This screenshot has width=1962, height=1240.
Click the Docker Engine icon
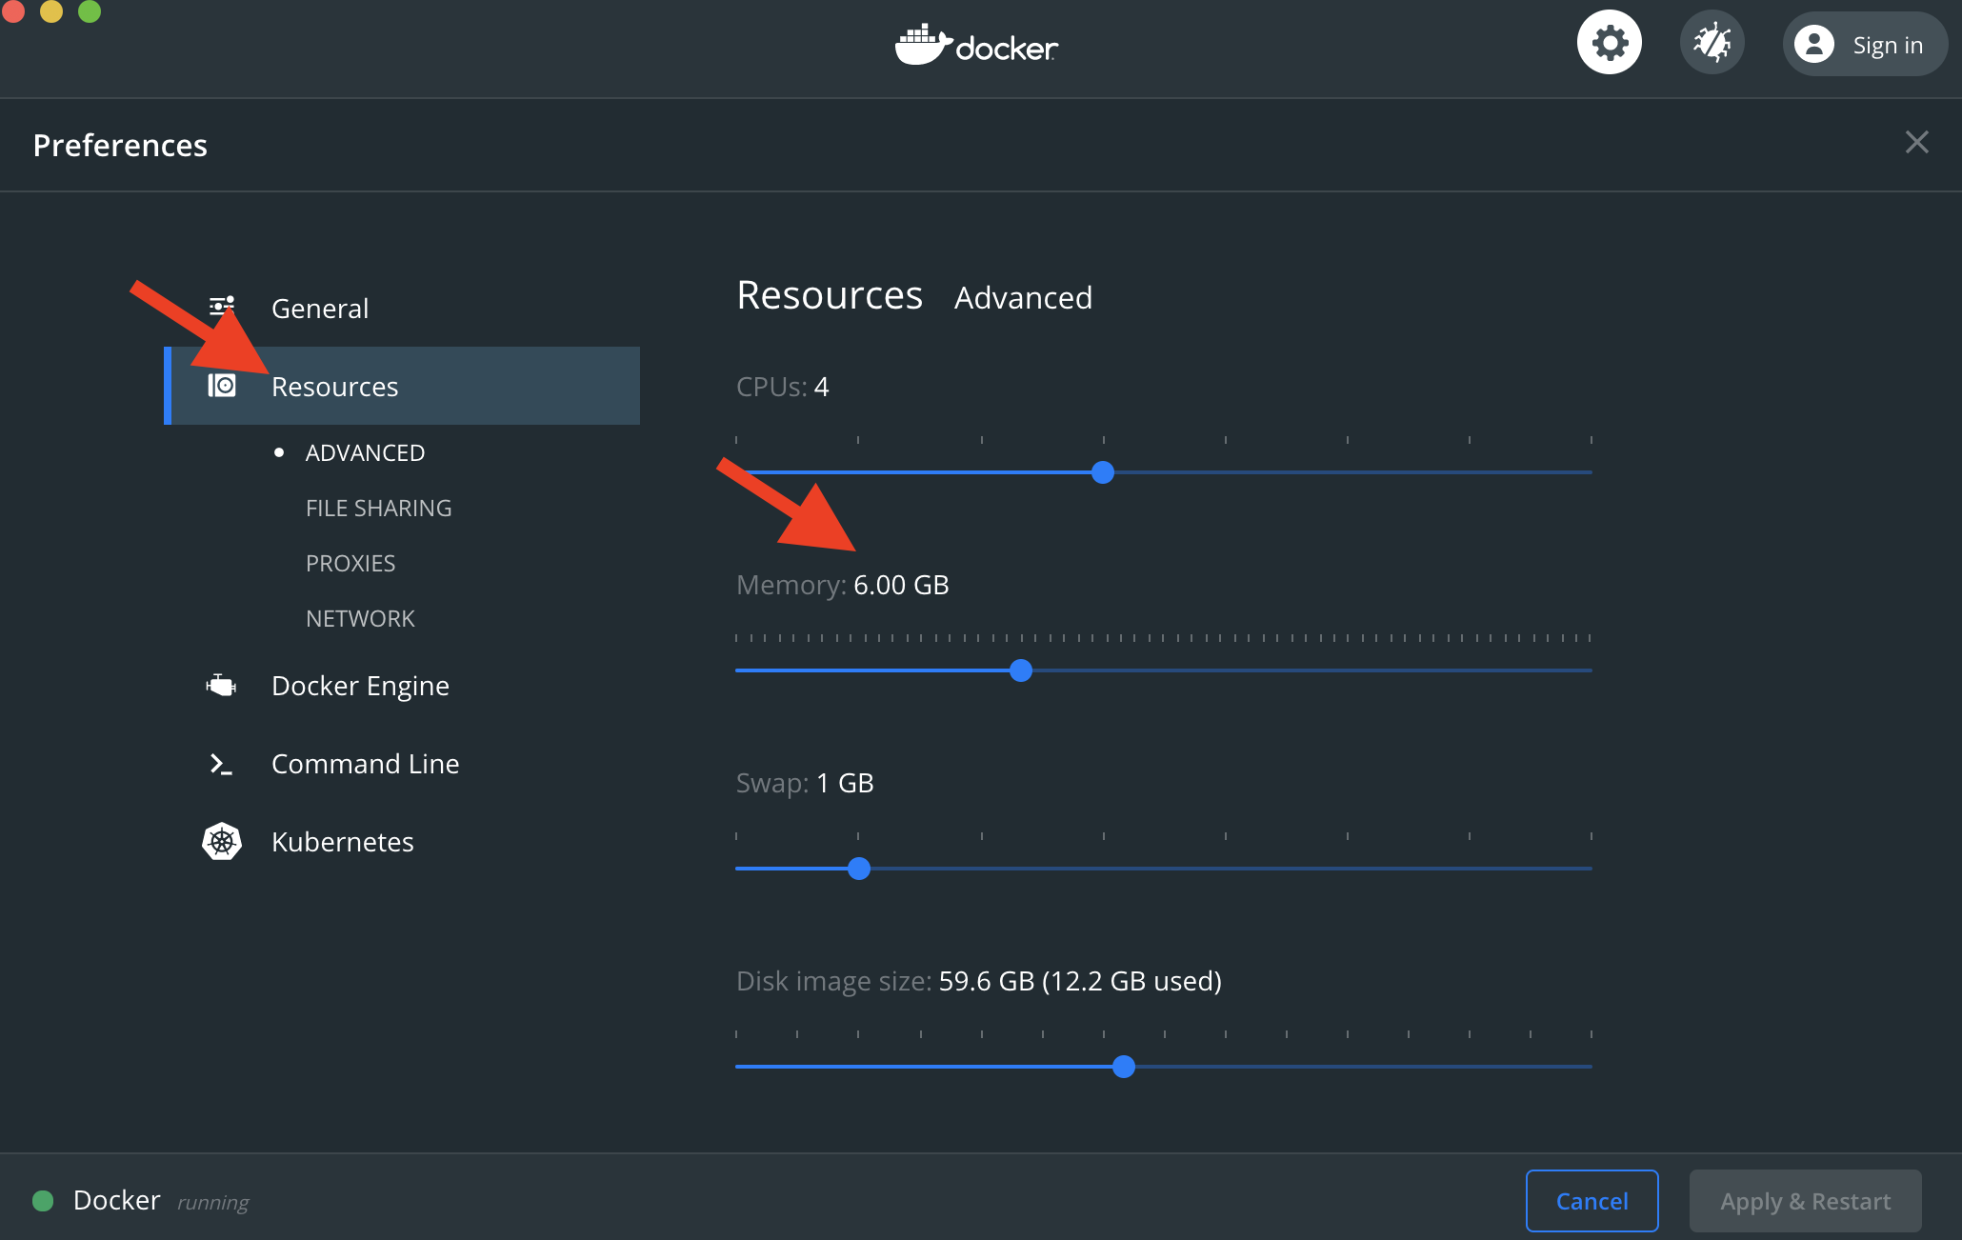[221, 686]
